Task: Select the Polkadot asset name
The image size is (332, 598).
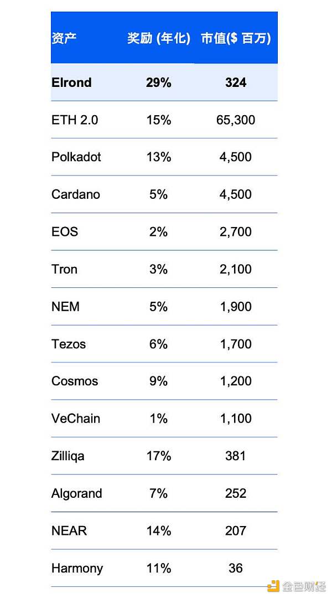Action: point(76,157)
